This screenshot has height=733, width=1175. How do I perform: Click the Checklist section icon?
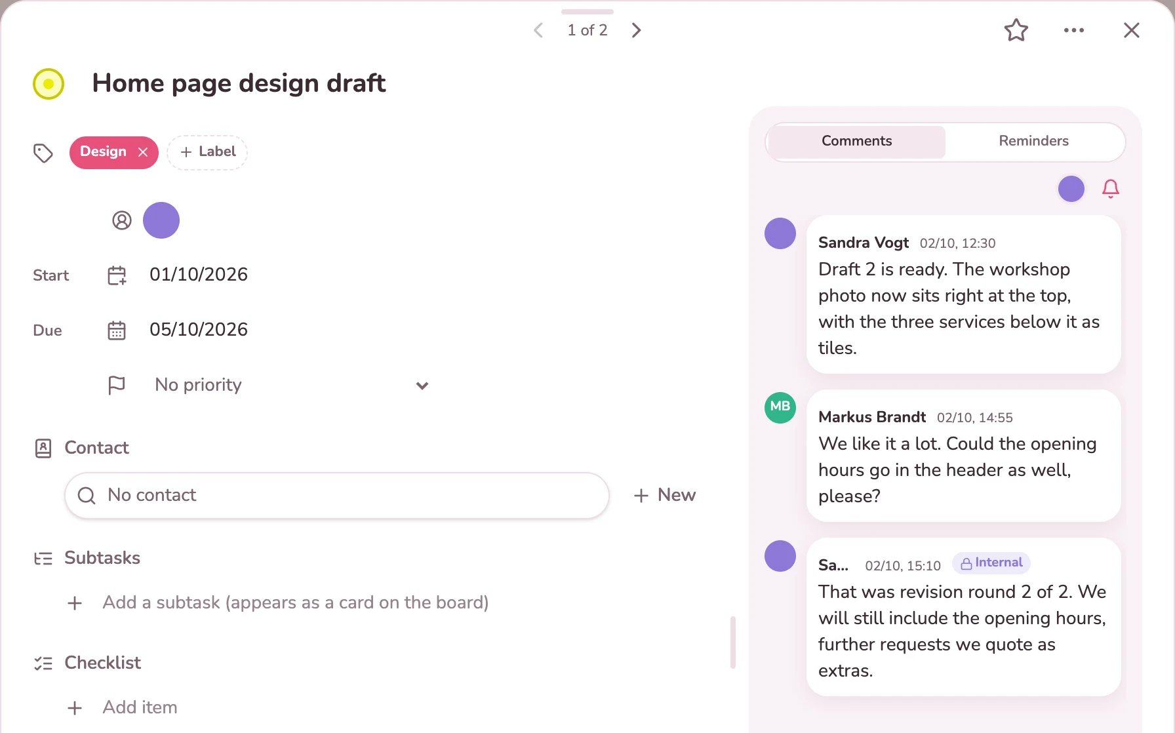tap(43, 664)
